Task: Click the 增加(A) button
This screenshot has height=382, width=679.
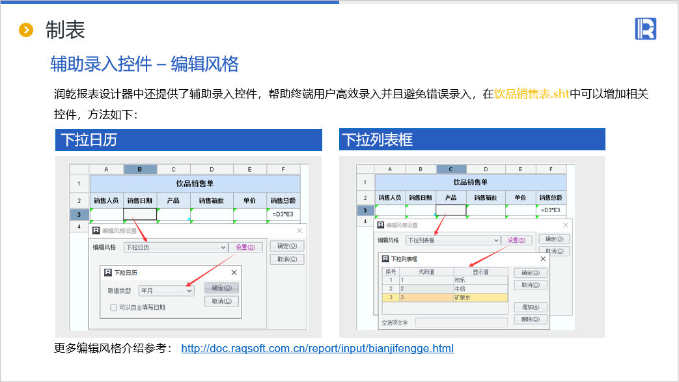Action: click(531, 307)
